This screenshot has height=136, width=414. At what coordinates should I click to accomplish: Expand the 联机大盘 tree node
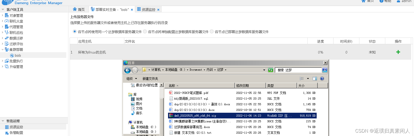point(3,21)
